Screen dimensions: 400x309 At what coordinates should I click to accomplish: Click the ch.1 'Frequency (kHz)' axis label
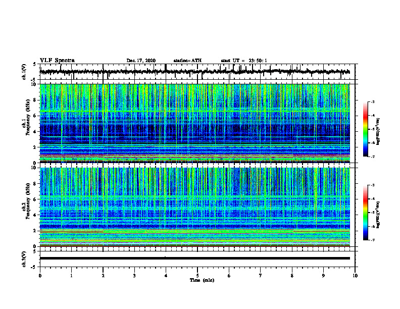tap(28, 118)
